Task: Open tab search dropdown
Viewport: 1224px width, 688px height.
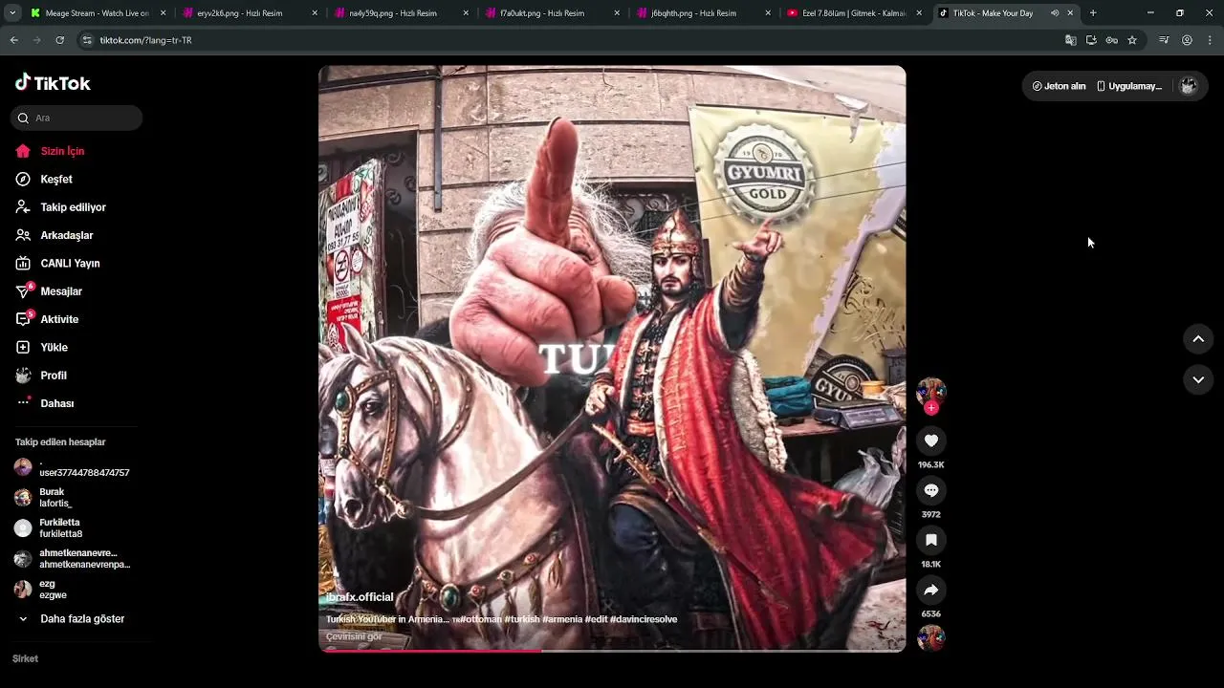Action: 12,13
